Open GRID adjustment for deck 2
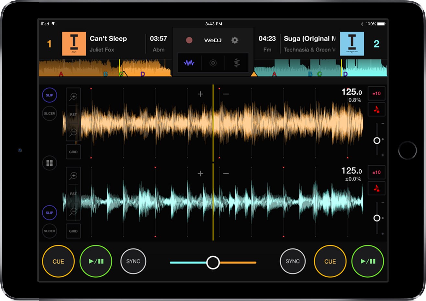This screenshot has width=426, height=301. (x=73, y=231)
